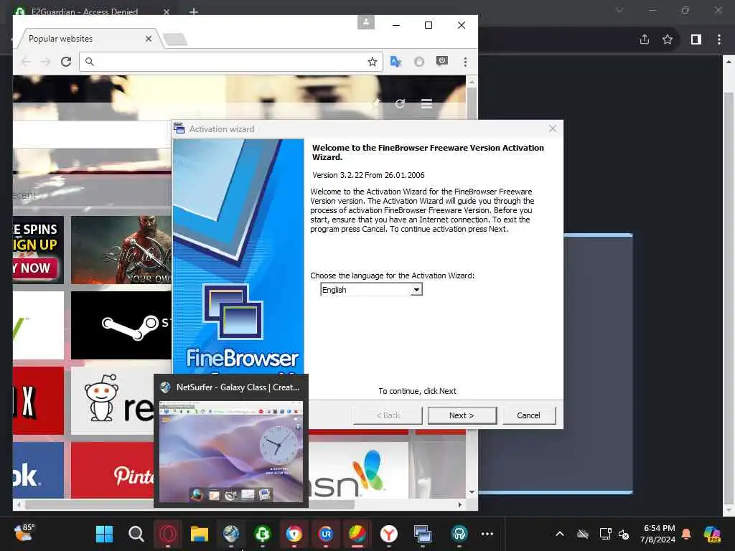Screen dimensions: 735x551
Task: Bookmark the page with address bar star
Action: coord(373,62)
